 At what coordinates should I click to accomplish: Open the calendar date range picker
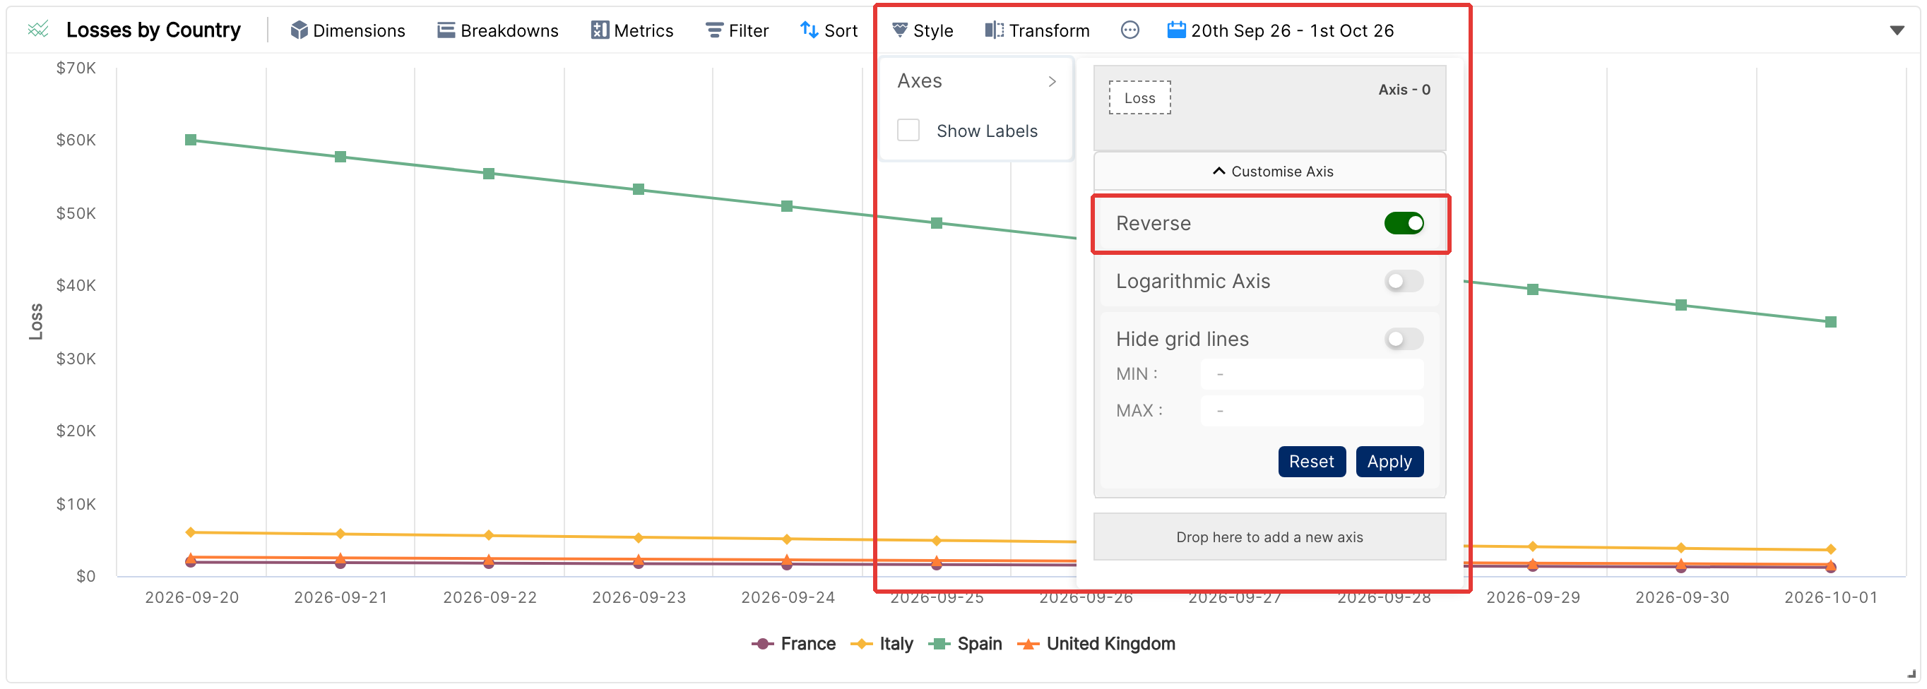tap(1281, 30)
